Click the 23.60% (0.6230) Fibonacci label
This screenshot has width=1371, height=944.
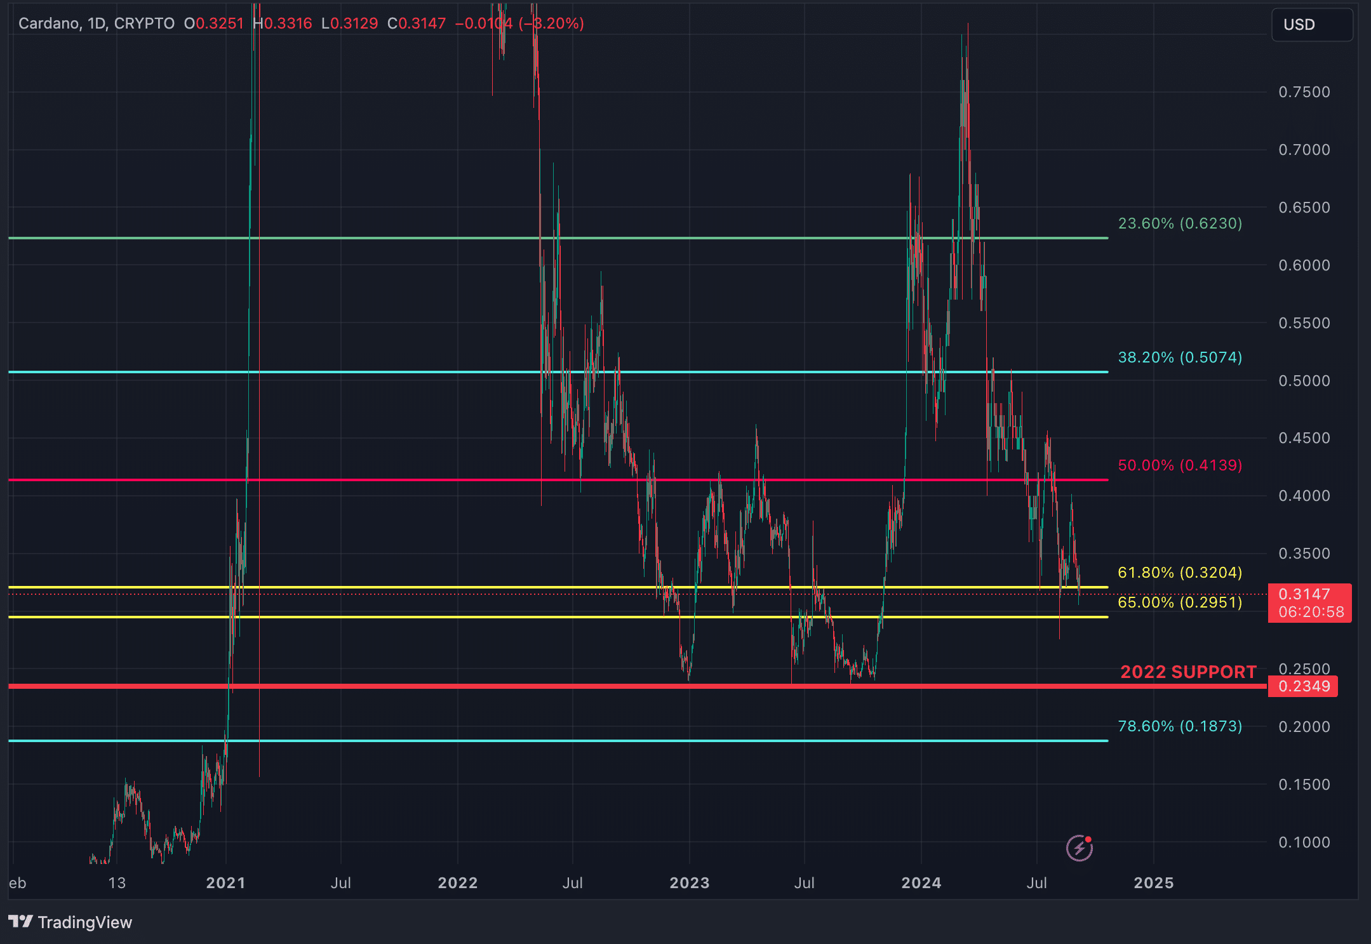coord(1180,223)
